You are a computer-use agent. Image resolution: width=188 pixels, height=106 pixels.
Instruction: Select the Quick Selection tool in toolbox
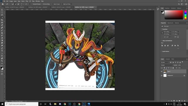click(x=2, y=17)
